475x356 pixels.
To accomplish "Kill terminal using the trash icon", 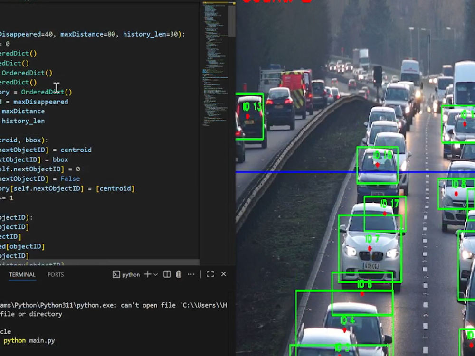I will (x=179, y=274).
